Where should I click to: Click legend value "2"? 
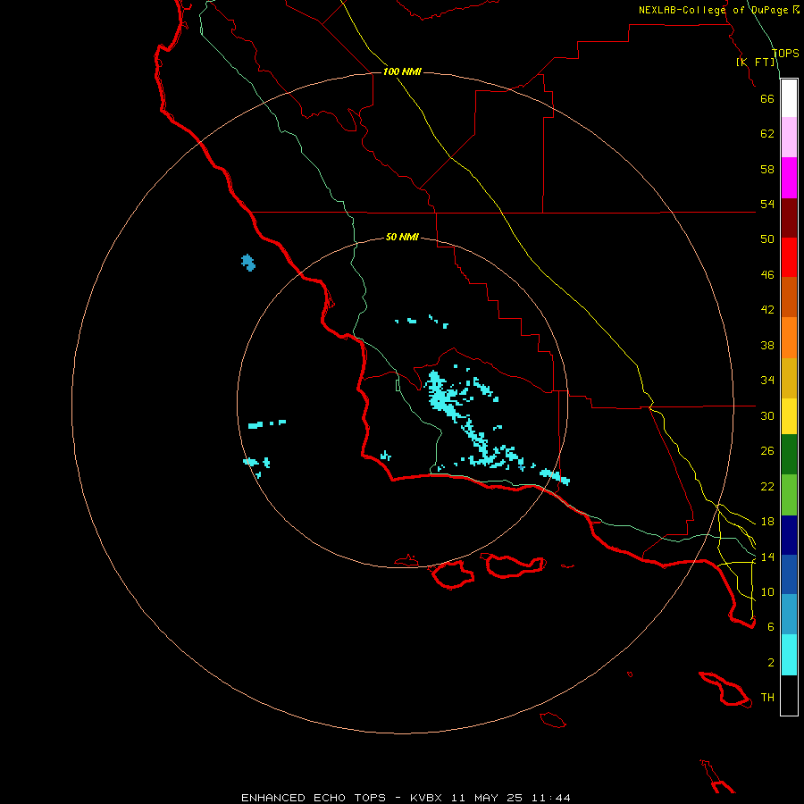[x=771, y=663]
